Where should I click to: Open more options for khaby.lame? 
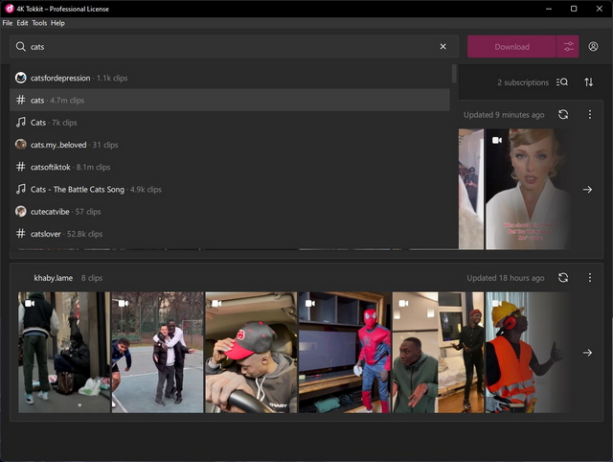[x=590, y=278]
